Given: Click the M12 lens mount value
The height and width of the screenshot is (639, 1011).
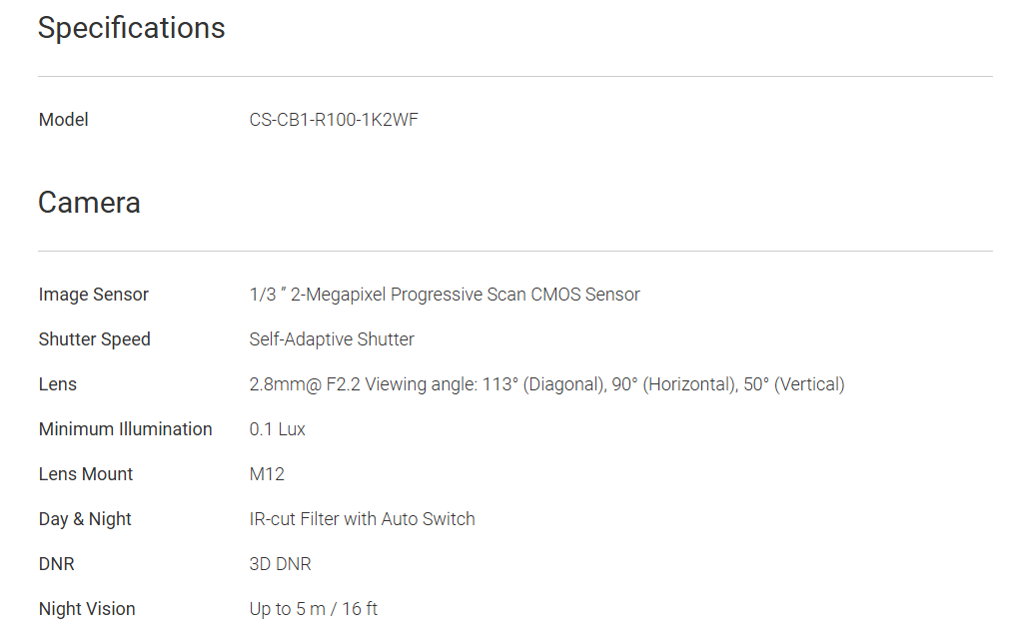Looking at the screenshot, I should click(x=267, y=474).
